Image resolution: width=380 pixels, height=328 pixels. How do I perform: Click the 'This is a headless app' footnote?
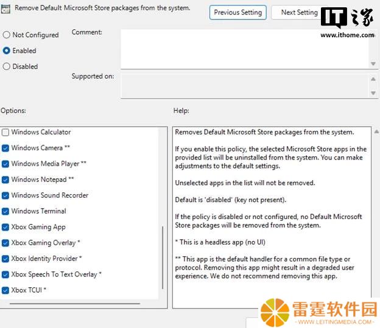point(220,242)
